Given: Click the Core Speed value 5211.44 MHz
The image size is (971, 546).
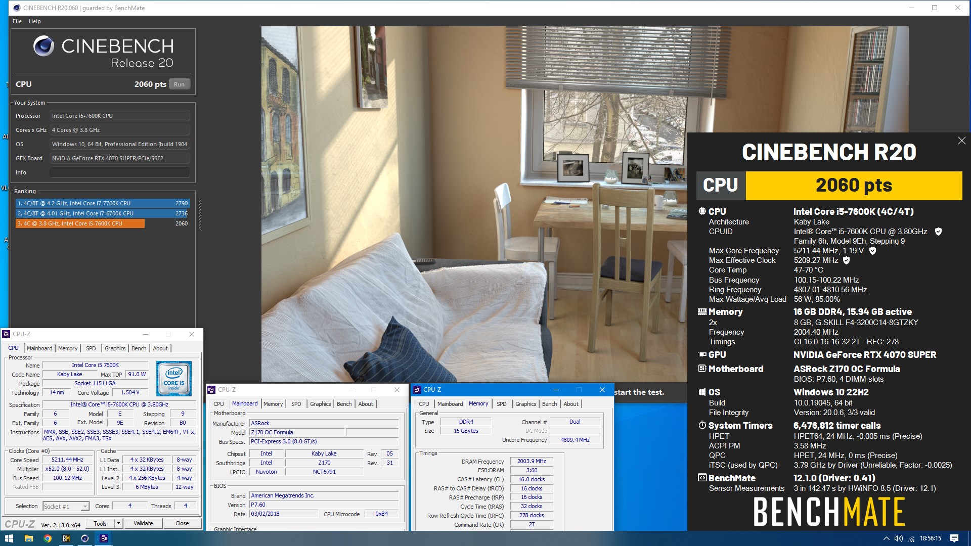Looking at the screenshot, I should tap(67, 460).
